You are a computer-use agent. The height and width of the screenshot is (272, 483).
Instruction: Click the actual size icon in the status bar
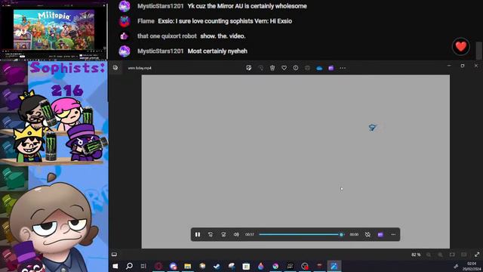click(464, 255)
